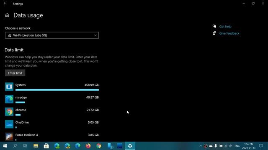
Task: Go back using the Settings back arrow
Action: [x=5, y=3]
